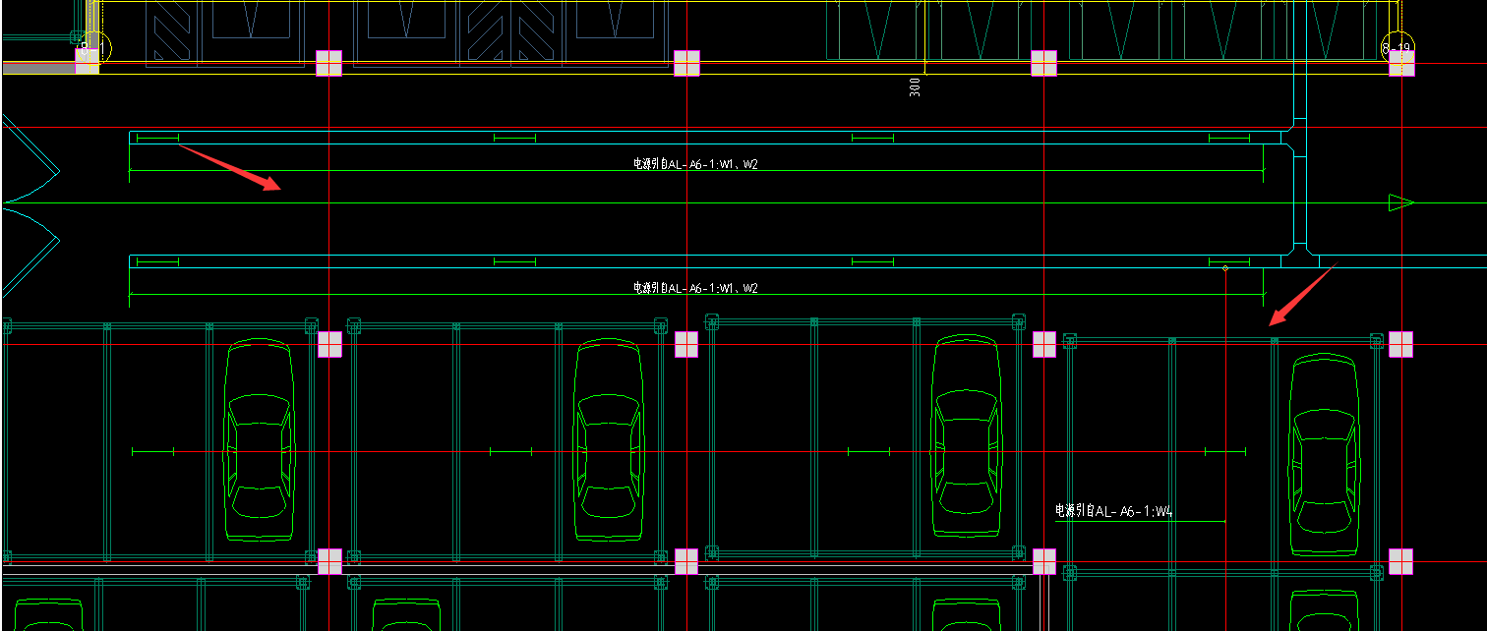Select the rightmost full car symbol in middle row
Viewport: 1487px width, 631px height.
[1324, 454]
